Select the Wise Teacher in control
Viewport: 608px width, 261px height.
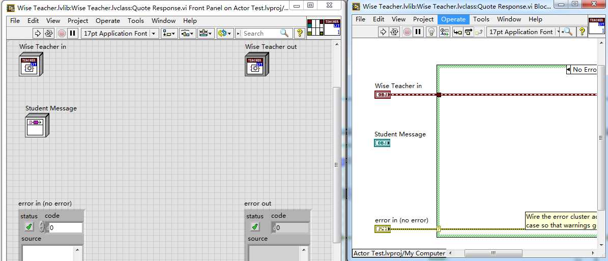[31, 65]
